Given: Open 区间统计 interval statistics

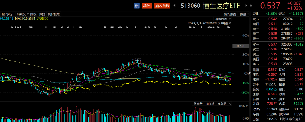Looking at the screenshot, I should (8, 14).
